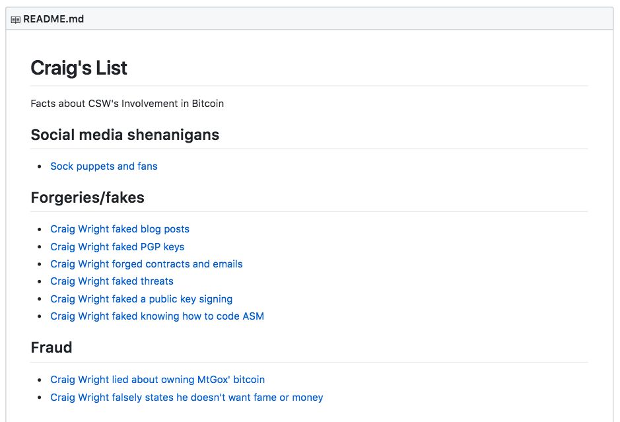Open Craig Wright faked blog posts link
This screenshot has width=620, height=422.
point(120,229)
